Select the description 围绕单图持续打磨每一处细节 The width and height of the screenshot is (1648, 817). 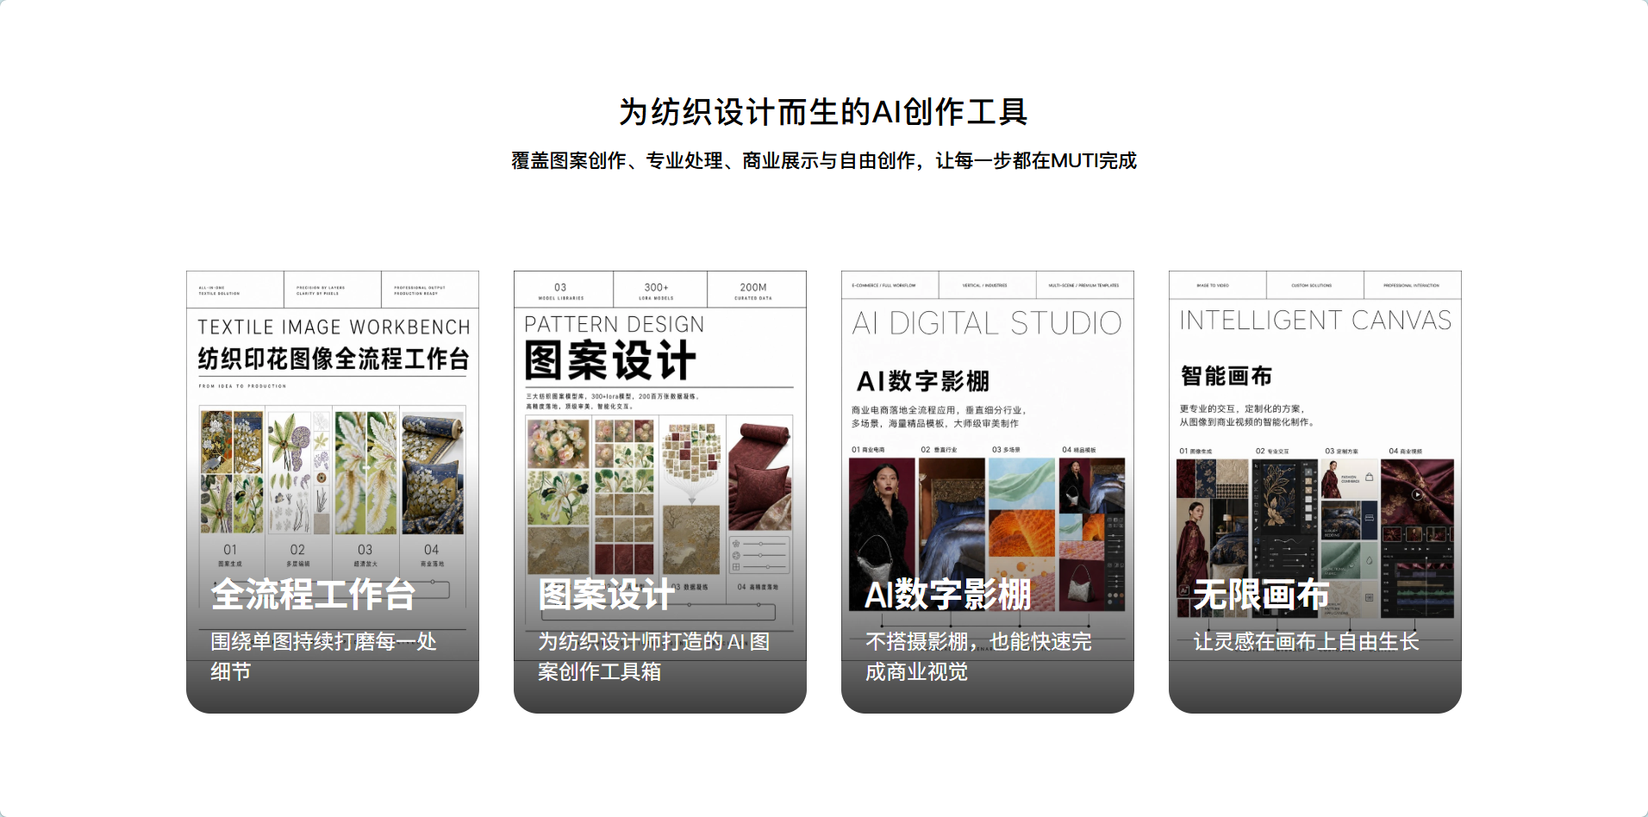[324, 657]
